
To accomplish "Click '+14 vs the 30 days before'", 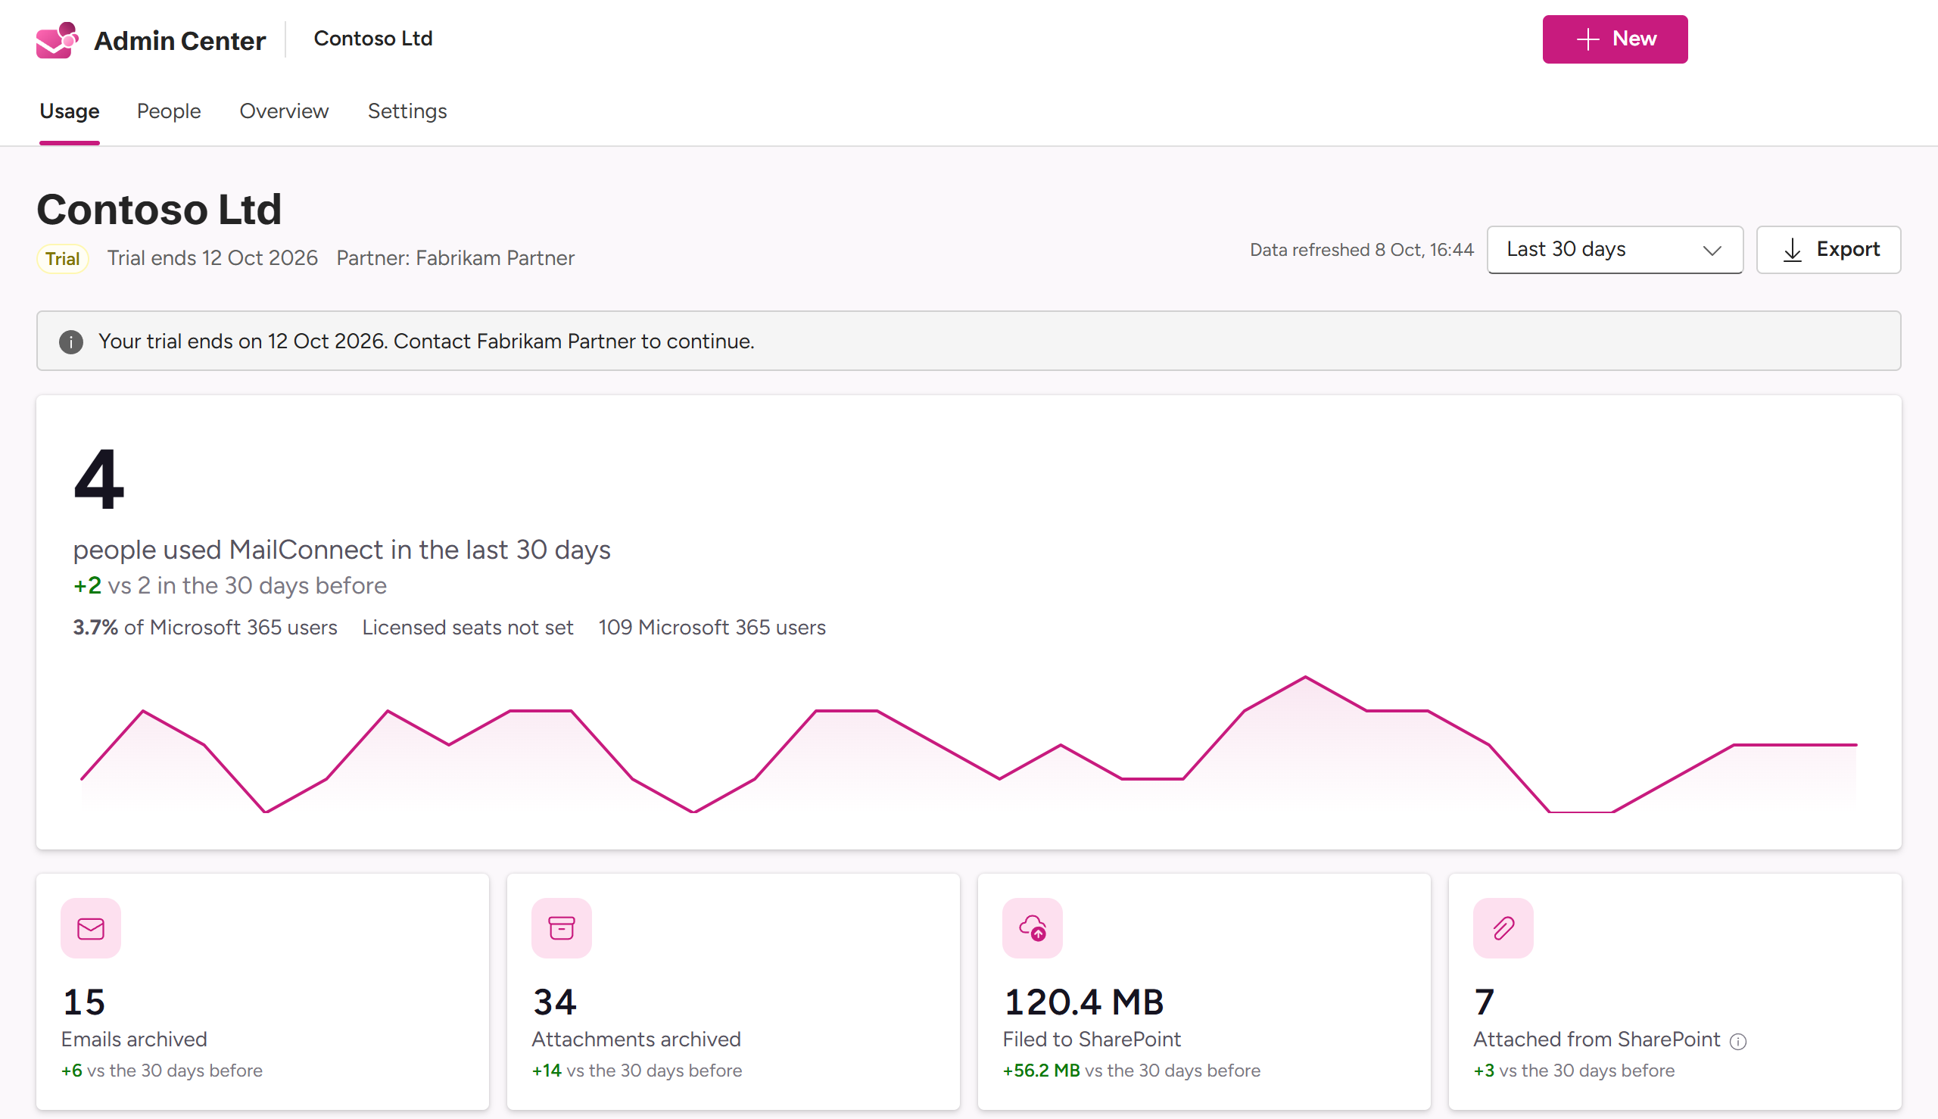I will (637, 1071).
